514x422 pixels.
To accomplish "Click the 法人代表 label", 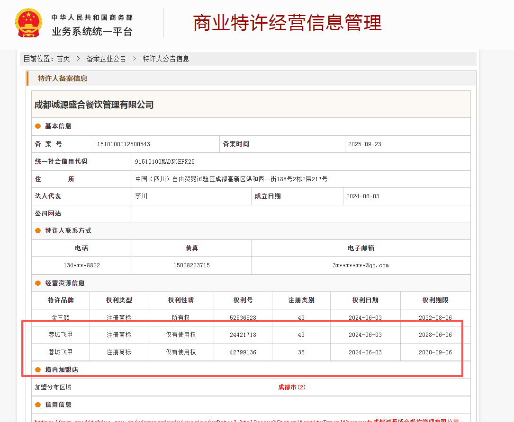I will [x=48, y=196].
